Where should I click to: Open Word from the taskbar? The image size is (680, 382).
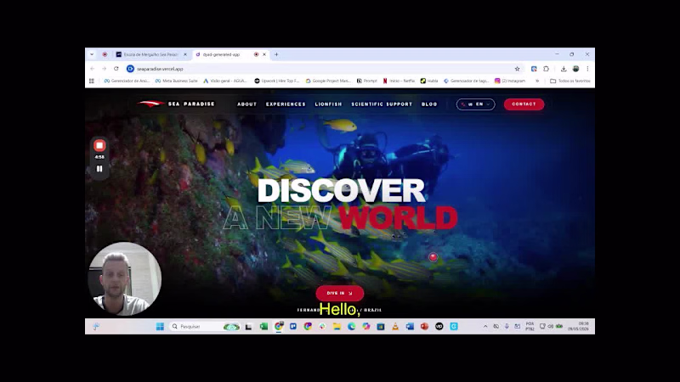coord(410,327)
